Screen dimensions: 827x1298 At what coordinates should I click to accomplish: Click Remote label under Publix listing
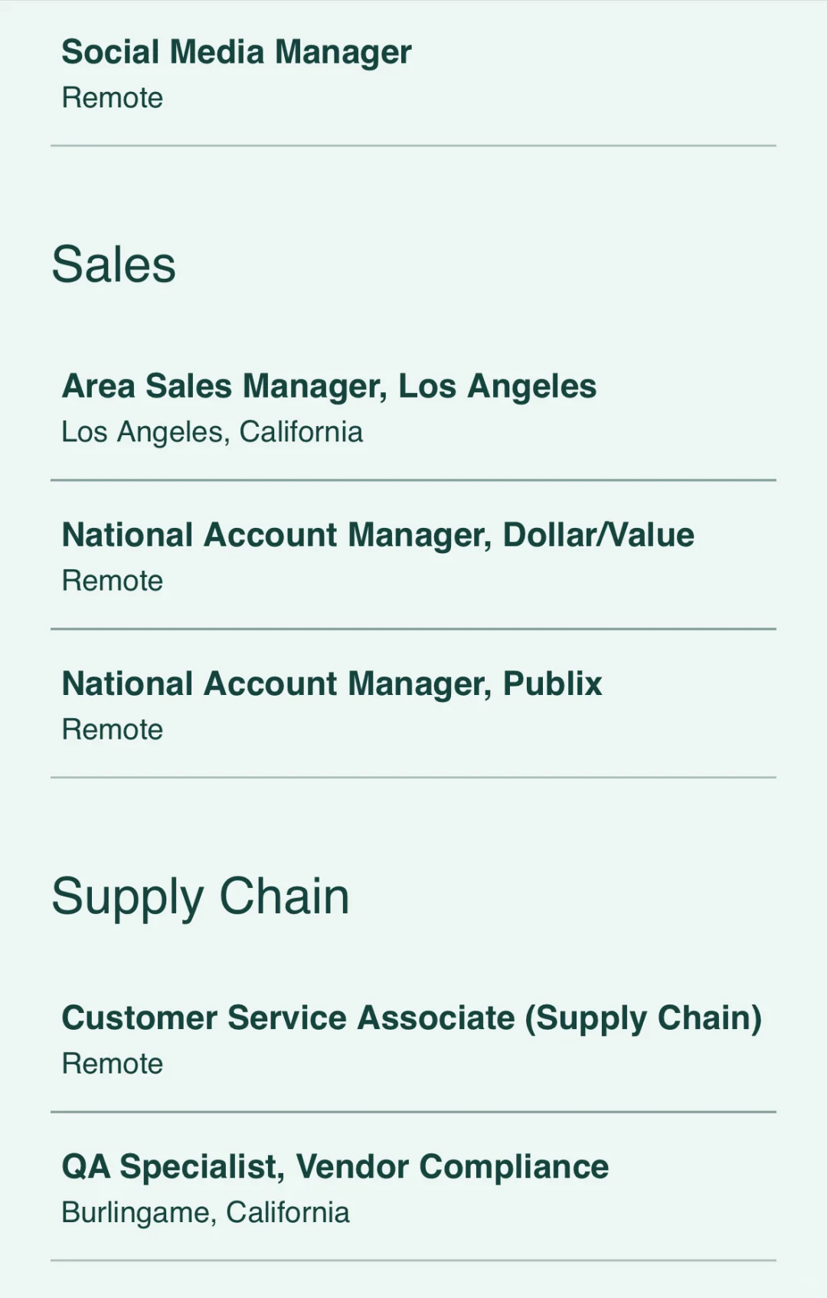coord(113,729)
